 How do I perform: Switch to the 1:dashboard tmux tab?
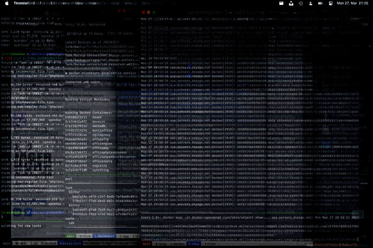104,236
